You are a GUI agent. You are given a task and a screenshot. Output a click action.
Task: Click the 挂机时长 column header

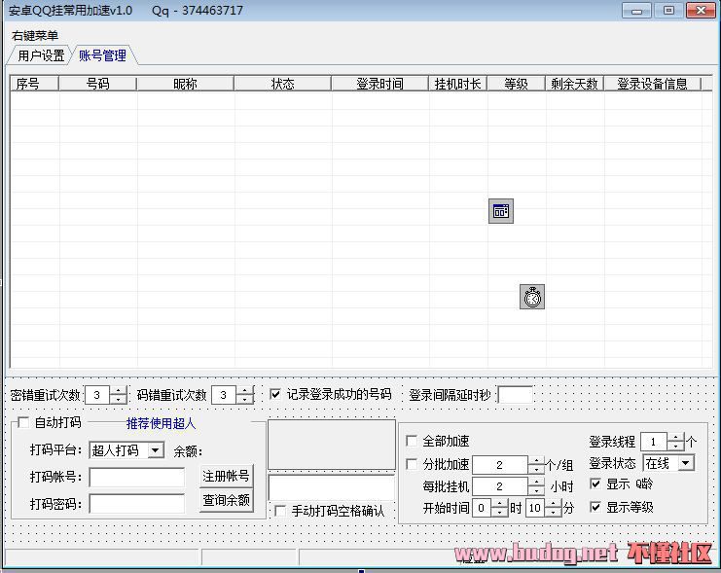[458, 84]
